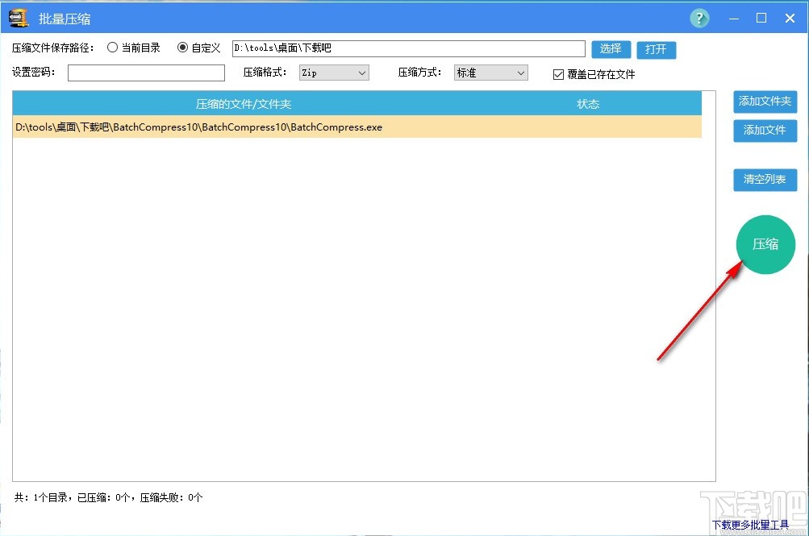The image size is (809, 536).
Task: Click the 批量压缩 application icon in the title bar
Action: click(x=17, y=17)
